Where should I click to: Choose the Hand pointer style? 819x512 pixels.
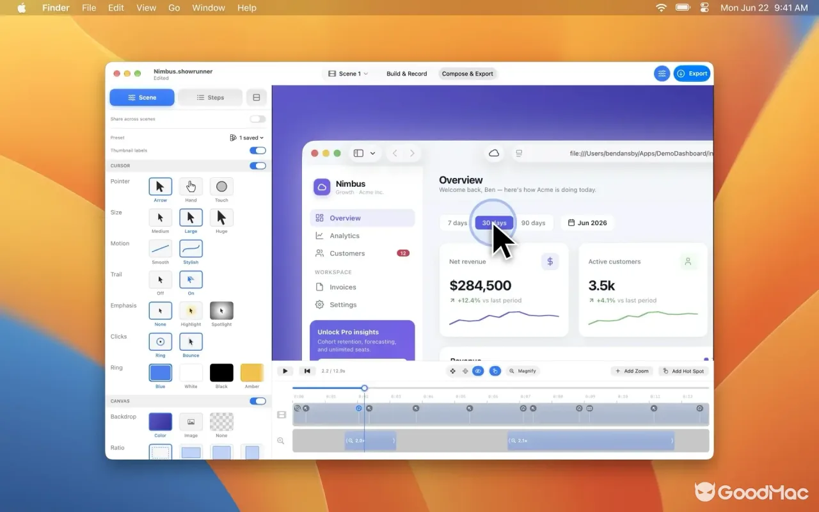point(191,186)
